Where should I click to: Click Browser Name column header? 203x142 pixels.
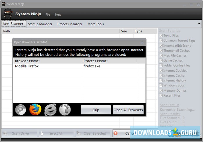click(48, 61)
